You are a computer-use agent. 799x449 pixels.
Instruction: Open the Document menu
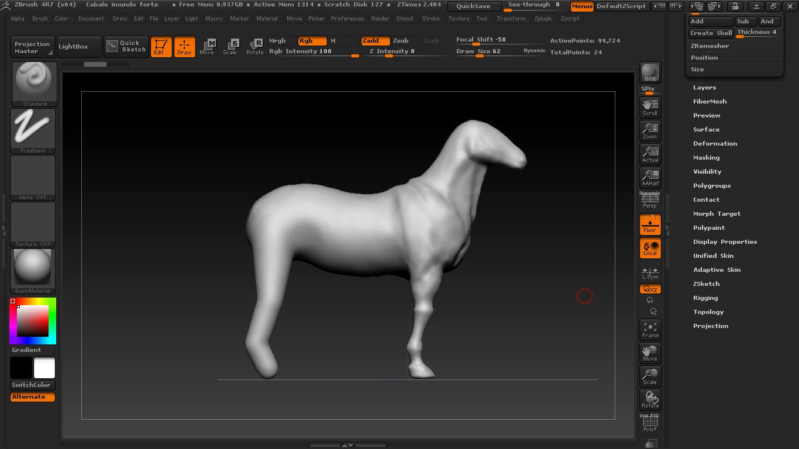[x=91, y=19]
